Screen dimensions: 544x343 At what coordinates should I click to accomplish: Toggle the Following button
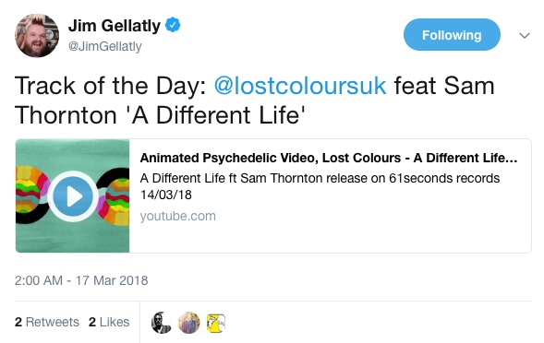point(452,35)
